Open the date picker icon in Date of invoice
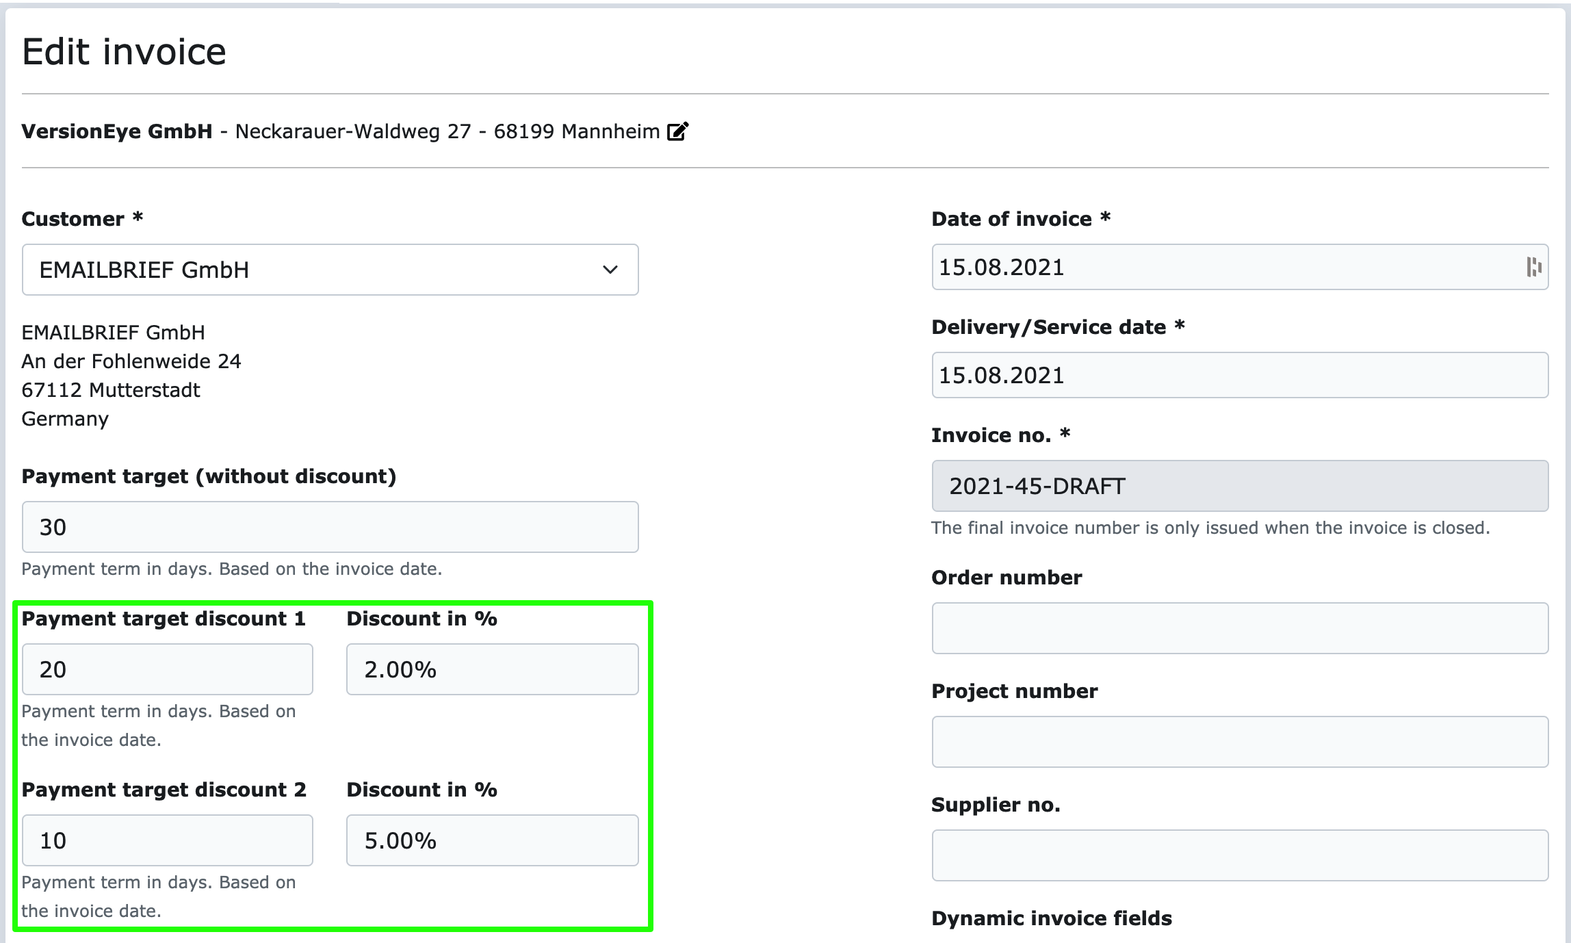This screenshot has height=943, width=1571. tap(1533, 267)
